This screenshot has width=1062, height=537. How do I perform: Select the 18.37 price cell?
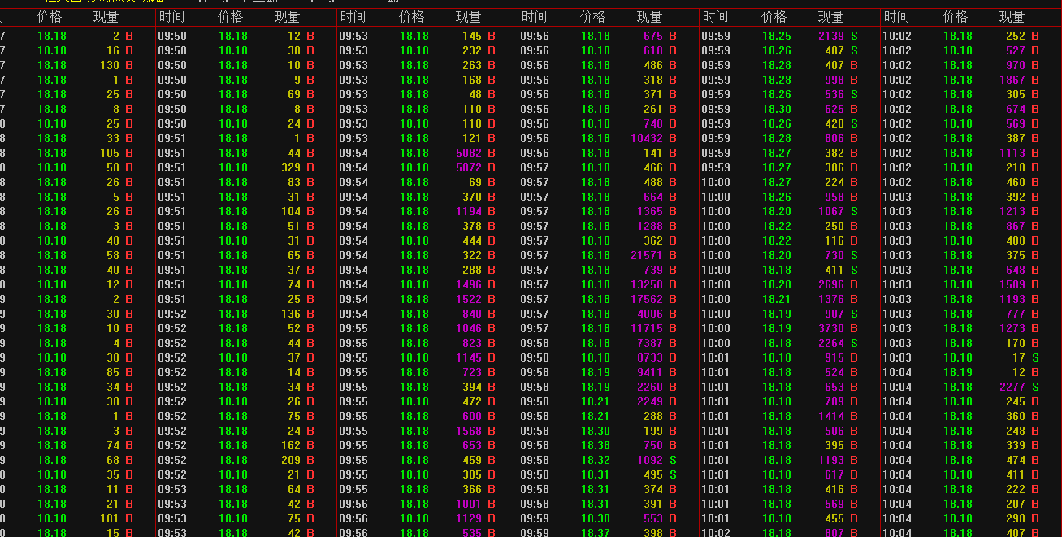[x=596, y=533]
